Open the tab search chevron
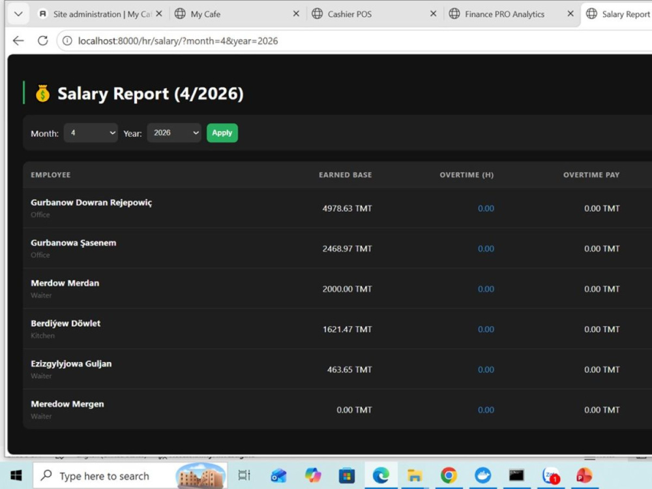This screenshot has width=652, height=489. pos(18,14)
